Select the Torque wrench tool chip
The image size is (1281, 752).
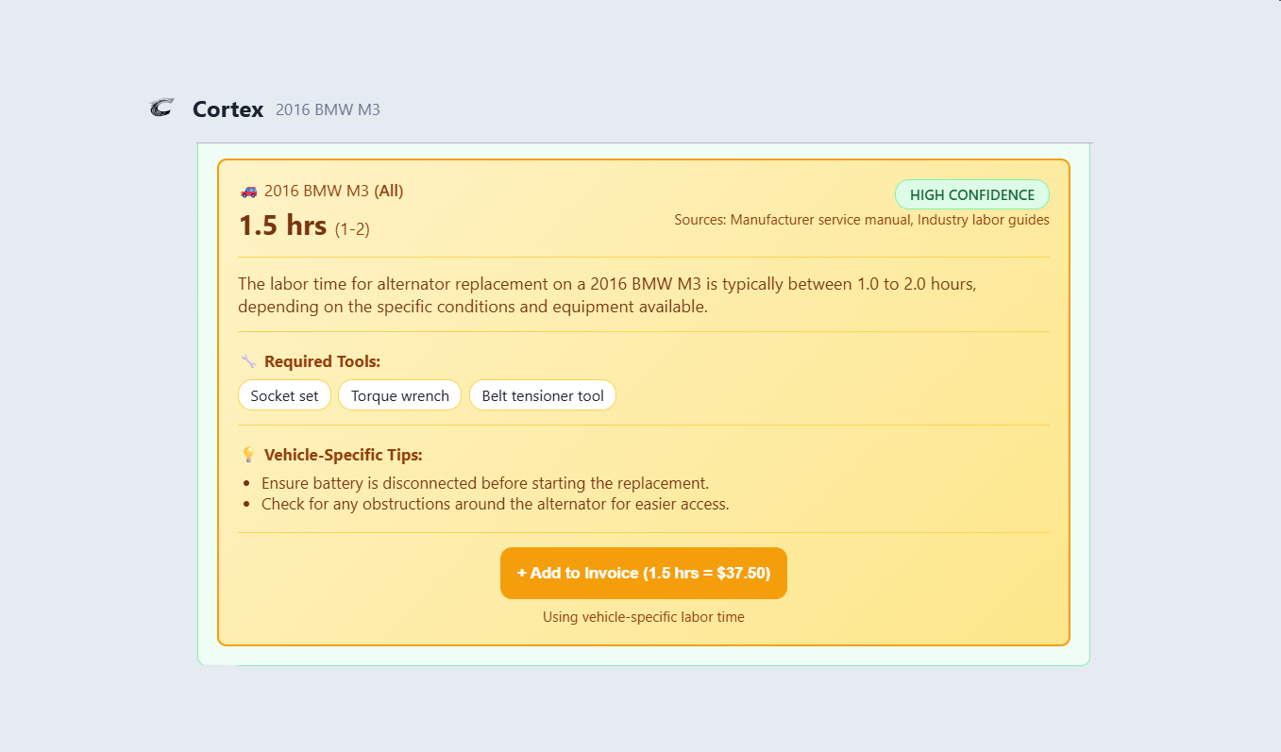click(x=399, y=396)
